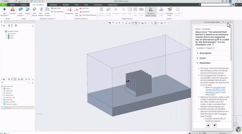The height and width of the screenshot is (134, 242).
Task: Switch to the Applications tab
Action: pyautogui.click(x=113, y=5)
